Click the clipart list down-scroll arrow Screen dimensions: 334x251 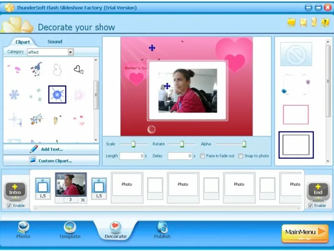coord(96,140)
